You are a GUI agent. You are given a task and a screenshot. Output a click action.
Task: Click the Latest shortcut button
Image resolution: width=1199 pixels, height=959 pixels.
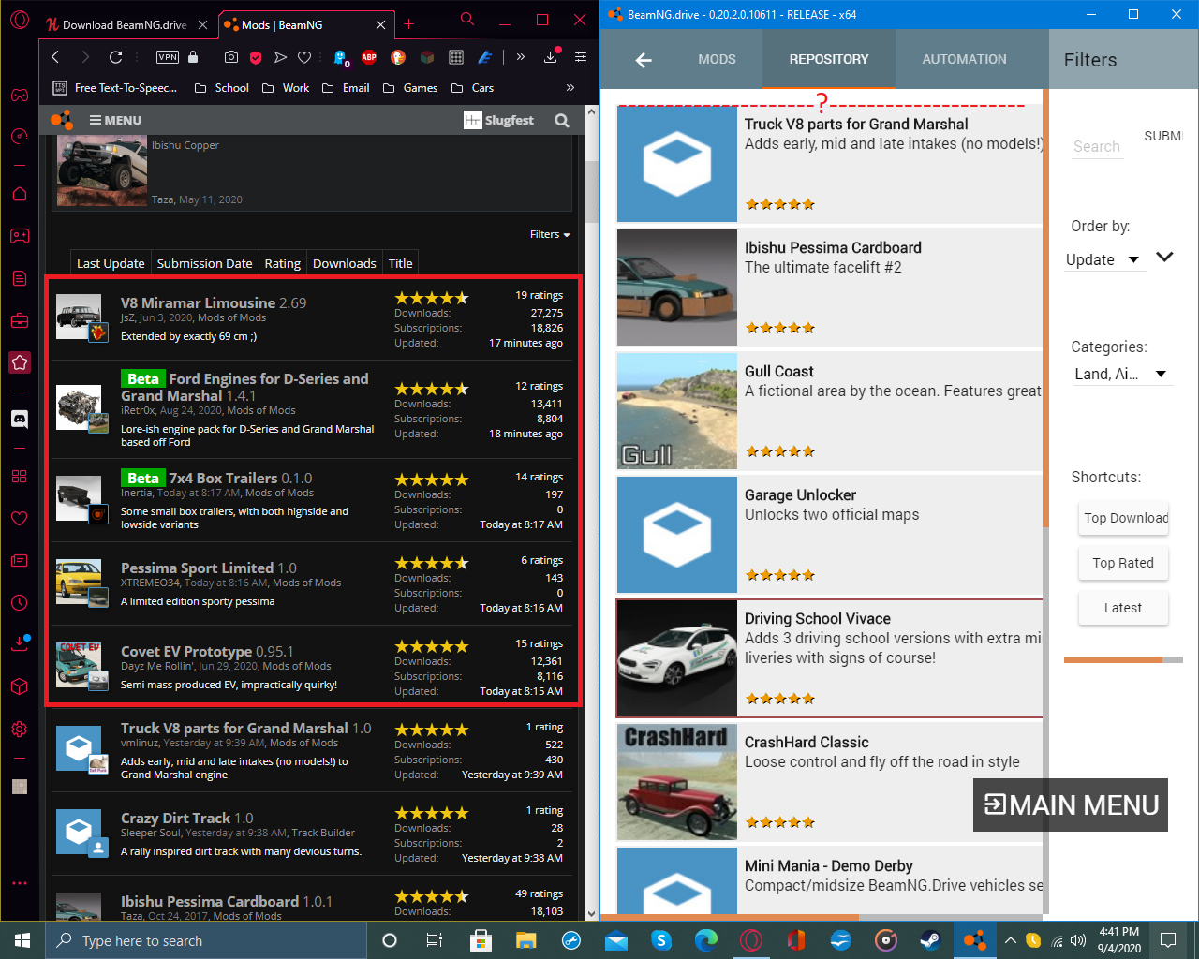coord(1123,608)
